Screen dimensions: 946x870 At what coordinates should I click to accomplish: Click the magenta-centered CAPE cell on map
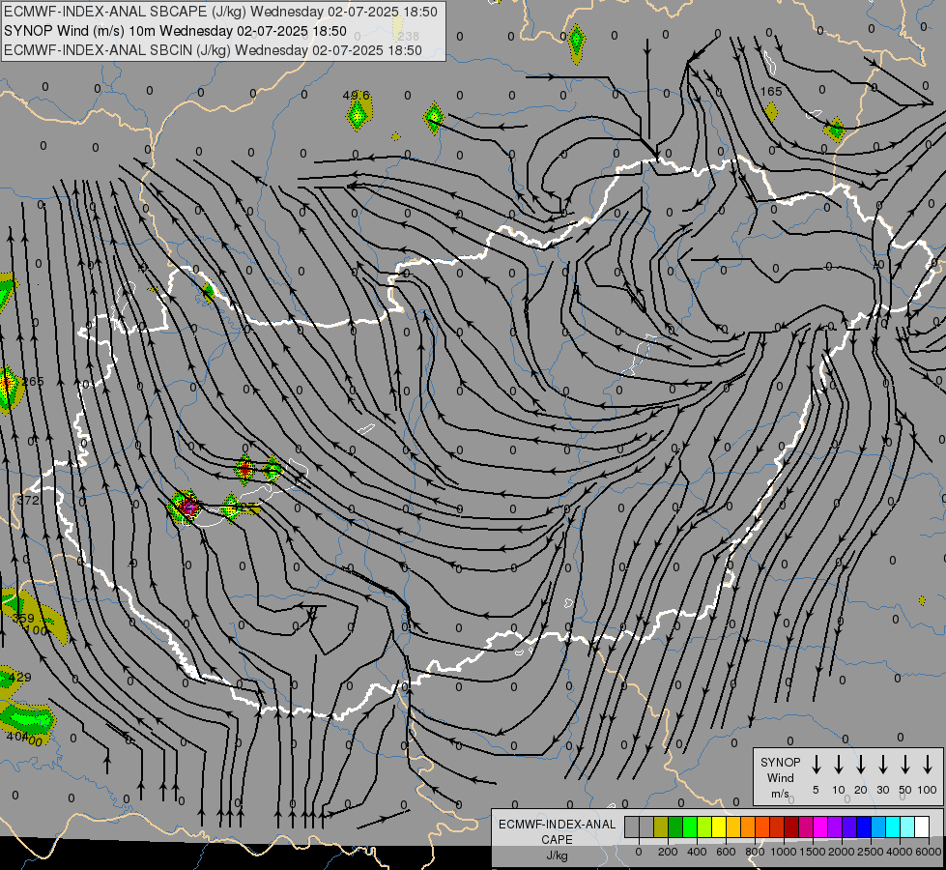point(186,507)
